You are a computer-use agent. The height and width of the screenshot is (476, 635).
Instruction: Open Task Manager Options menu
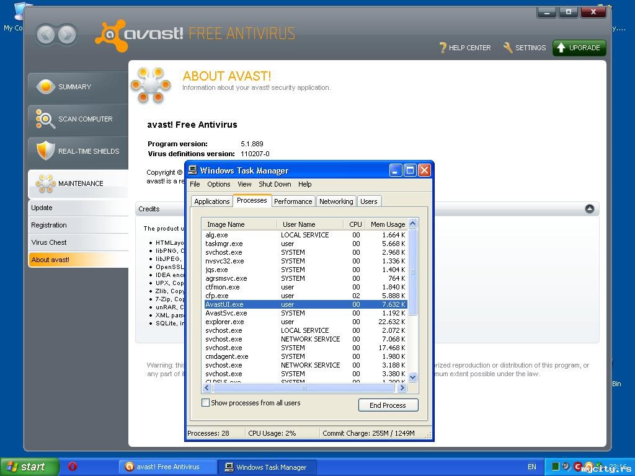pyautogui.click(x=219, y=184)
